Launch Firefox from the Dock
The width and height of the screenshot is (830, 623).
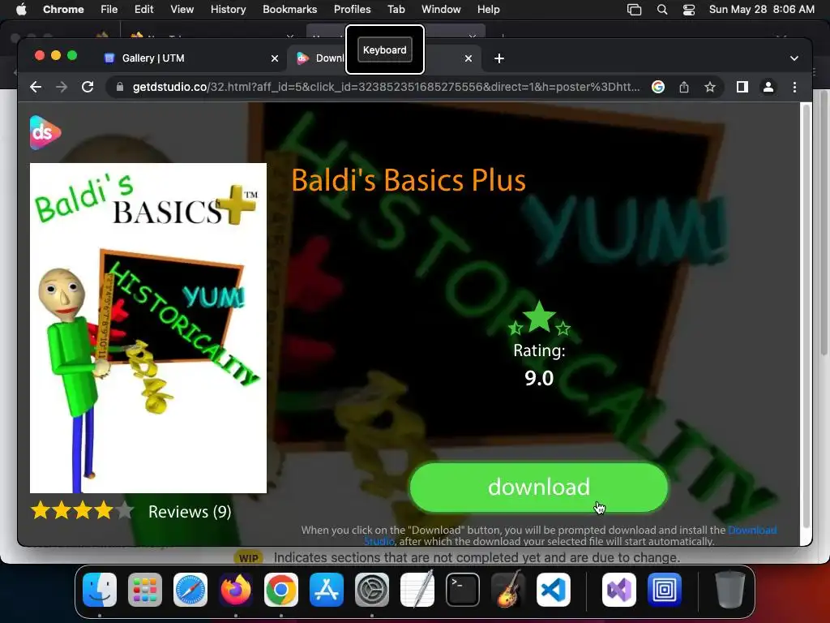pyautogui.click(x=236, y=590)
